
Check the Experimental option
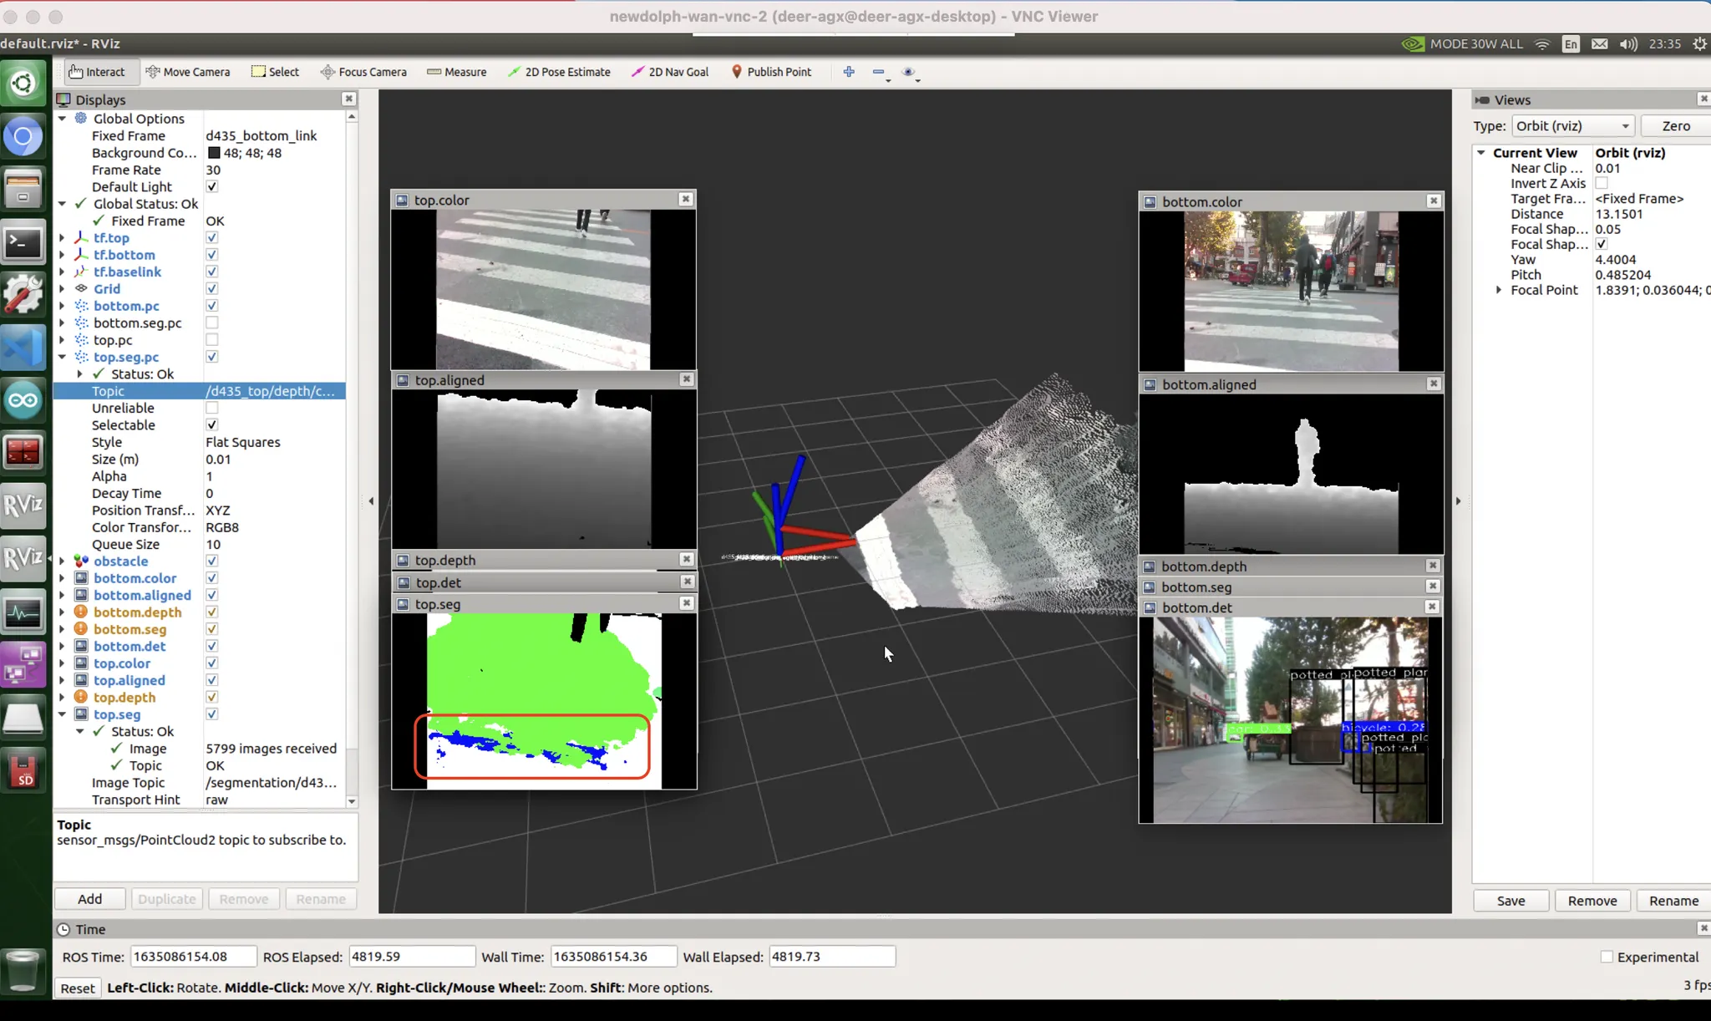1606,957
